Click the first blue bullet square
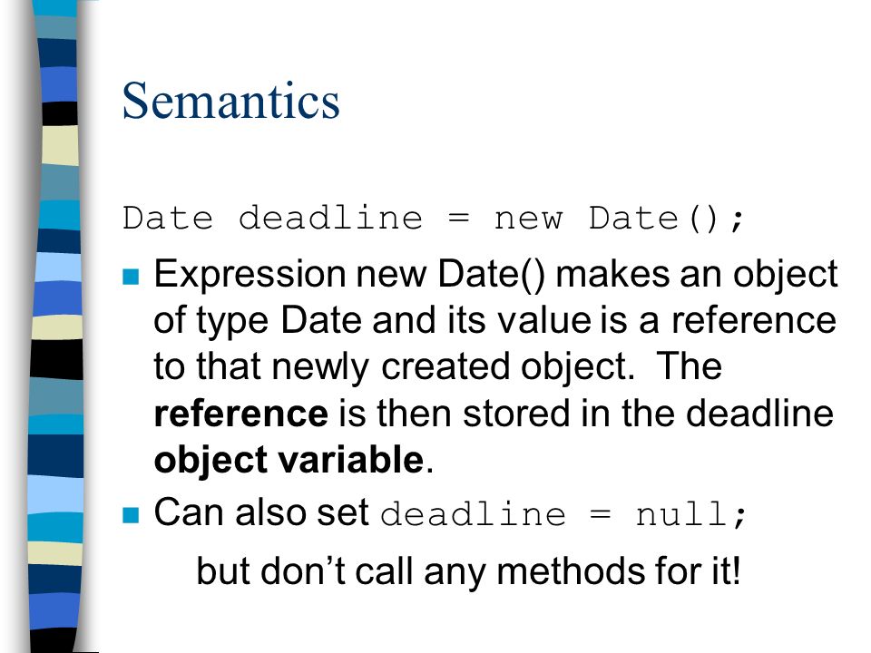The width and height of the screenshot is (871, 653). pyautogui.click(x=131, y=277)
